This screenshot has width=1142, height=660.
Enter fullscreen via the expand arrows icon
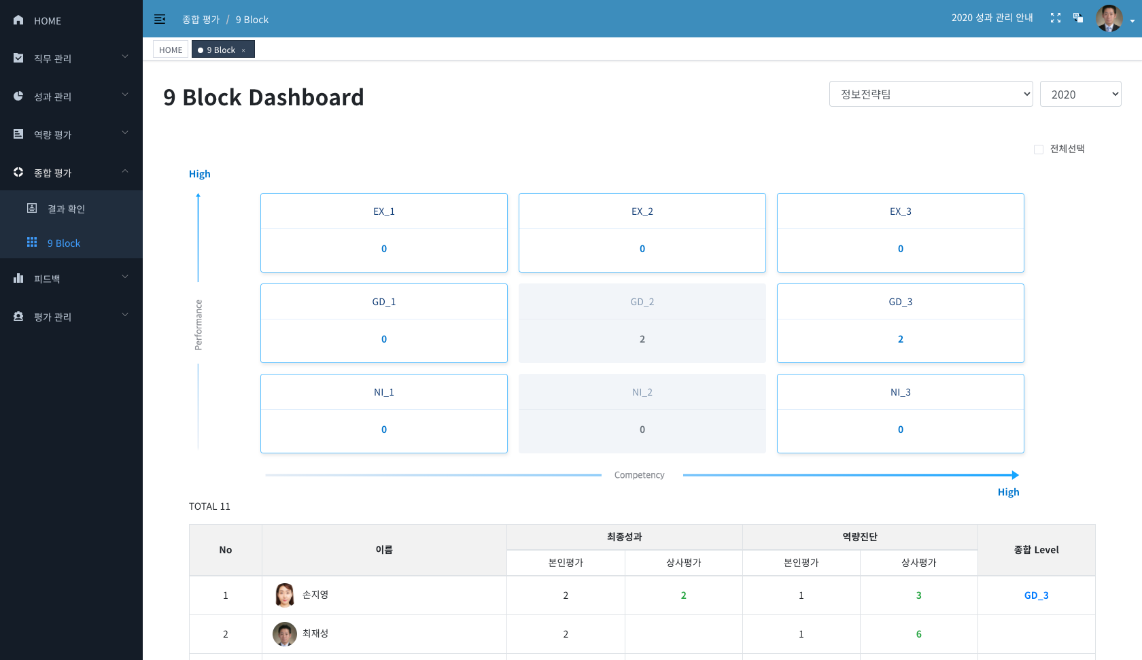point(1055,18)
